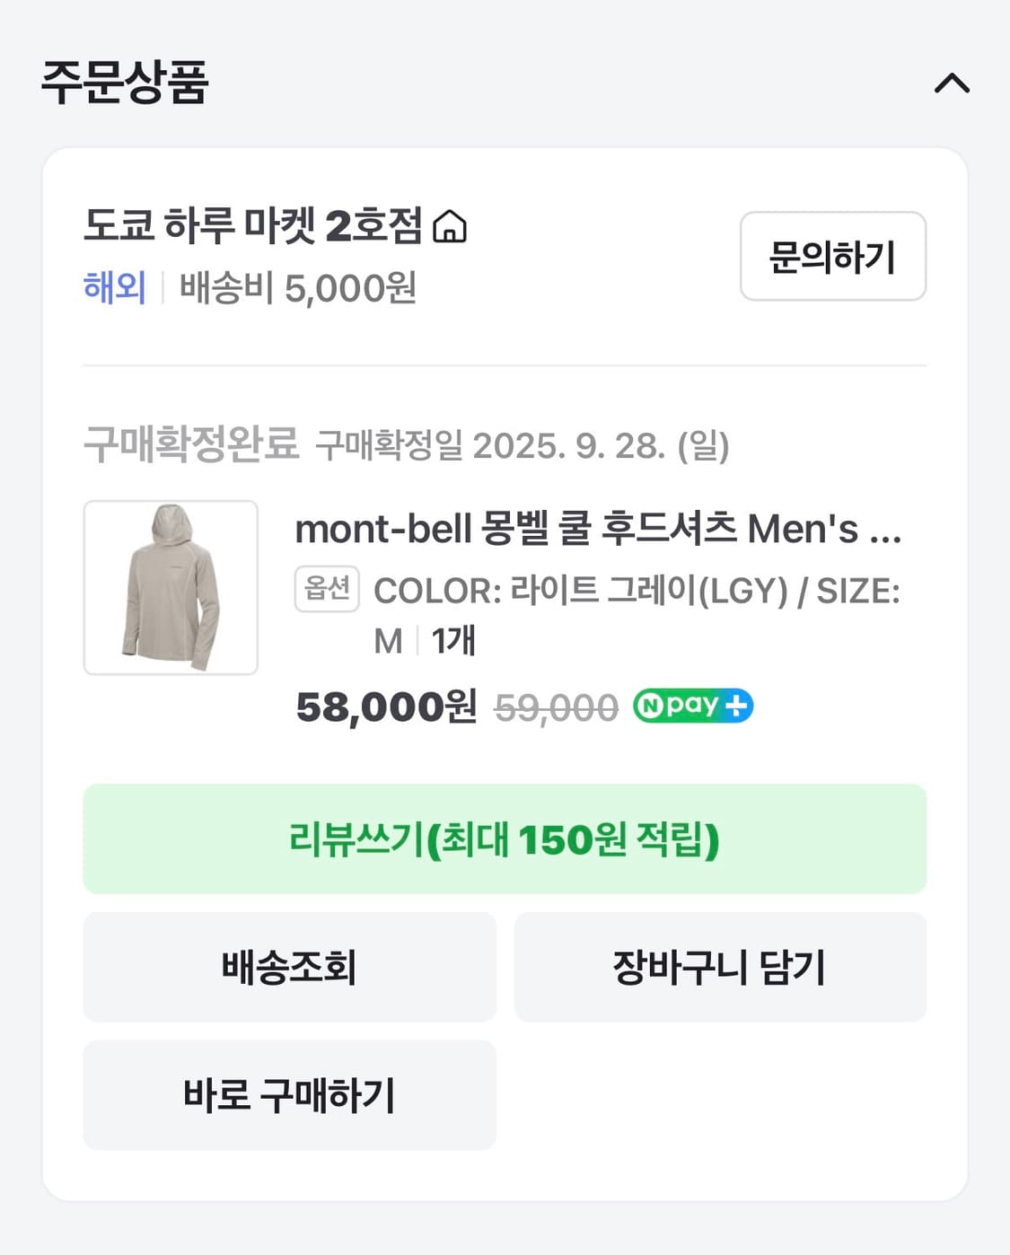This screenshot has width=1010, height=1255.
Task: Tap the strikethrough 59,000 original price
Action: [556, 708]
